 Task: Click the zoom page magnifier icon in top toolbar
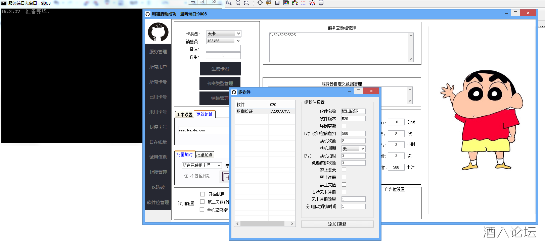click(x=229, y=3)
